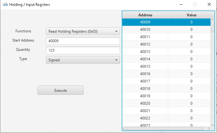Expand the Type dropdown showing Signed

point(83,60)
